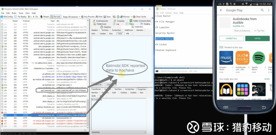Click Find in the Fiddler toolbar

(99, 17)
